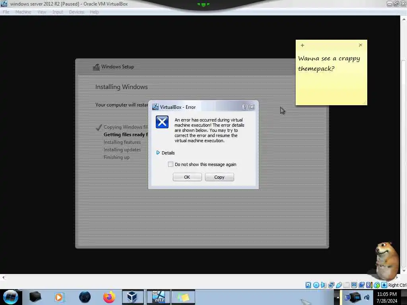
Task: Open the dark globe taskbar icon
Action: pyautogui.click(x=85, y=297)
